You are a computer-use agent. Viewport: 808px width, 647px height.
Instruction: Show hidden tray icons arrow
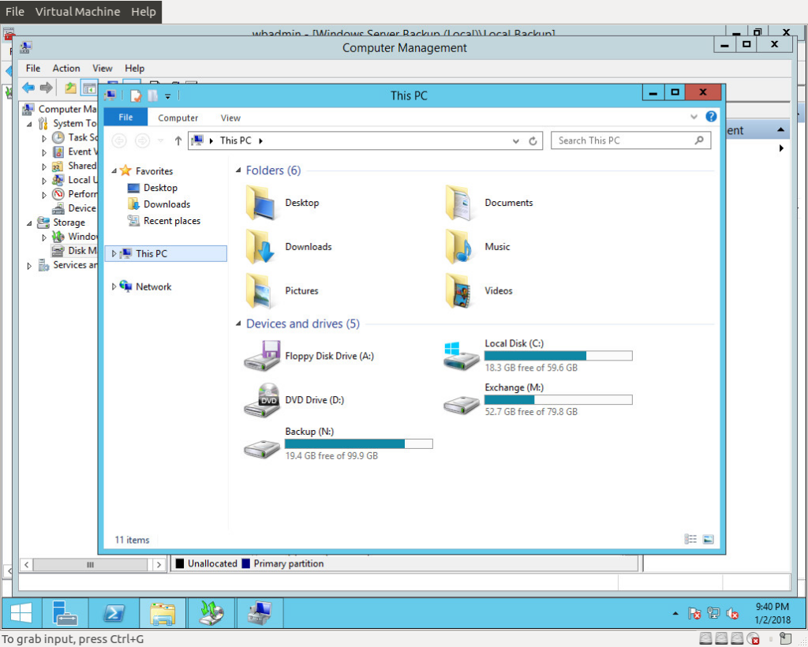675,614
